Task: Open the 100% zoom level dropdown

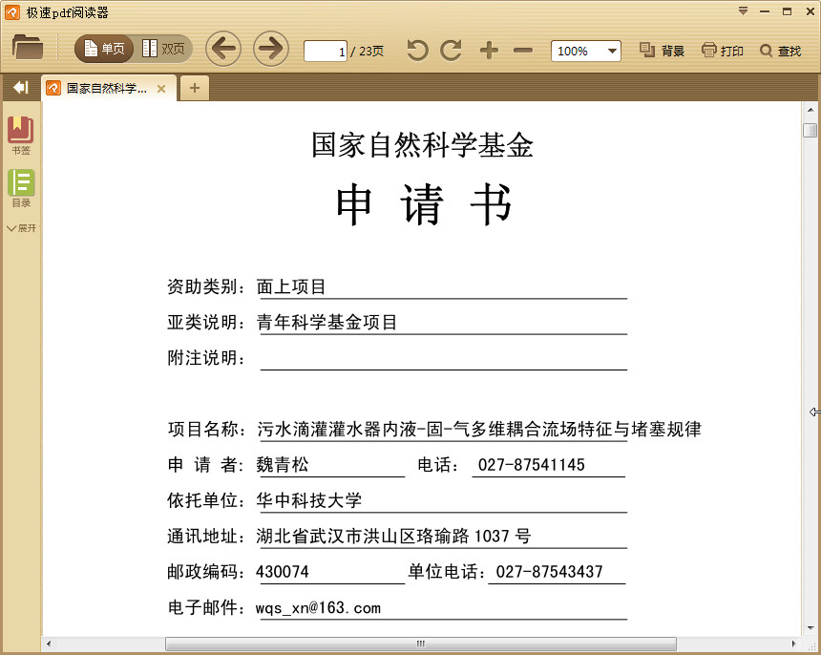Action: (x=585, y=49)
